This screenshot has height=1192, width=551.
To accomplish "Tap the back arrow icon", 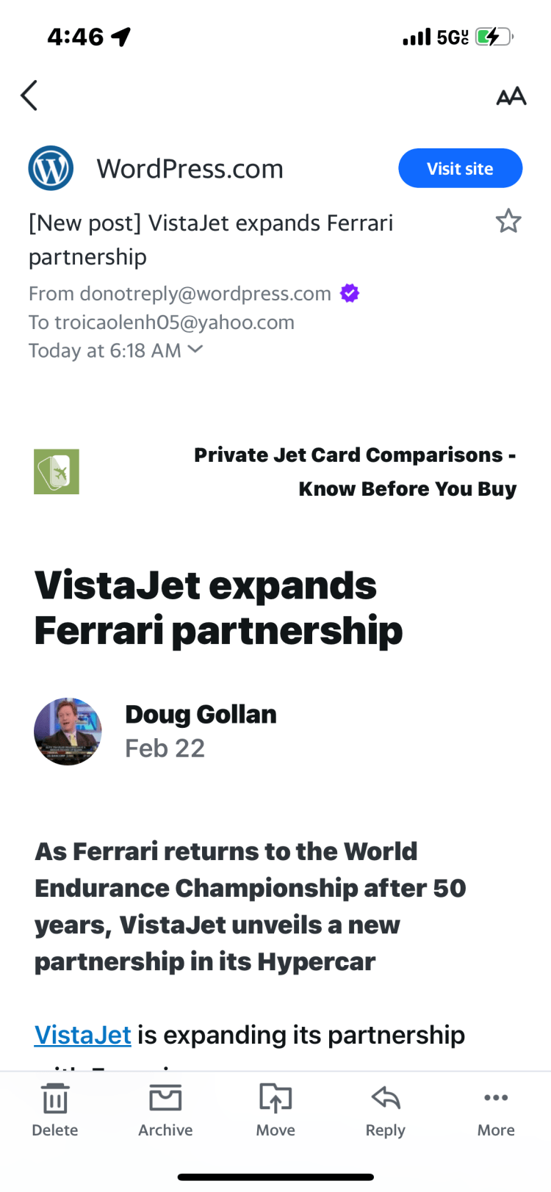I will coord(29,95).
